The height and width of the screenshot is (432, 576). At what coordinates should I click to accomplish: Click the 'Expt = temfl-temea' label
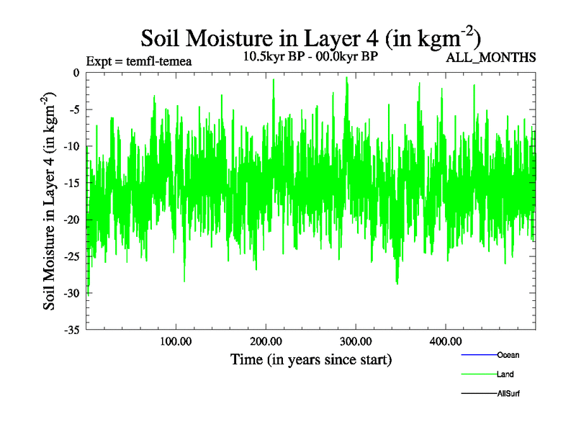138,61
